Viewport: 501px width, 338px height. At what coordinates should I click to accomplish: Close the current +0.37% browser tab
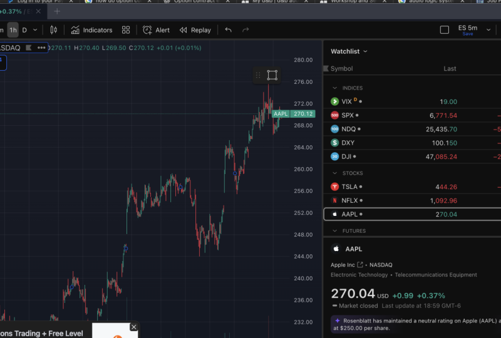38,11
